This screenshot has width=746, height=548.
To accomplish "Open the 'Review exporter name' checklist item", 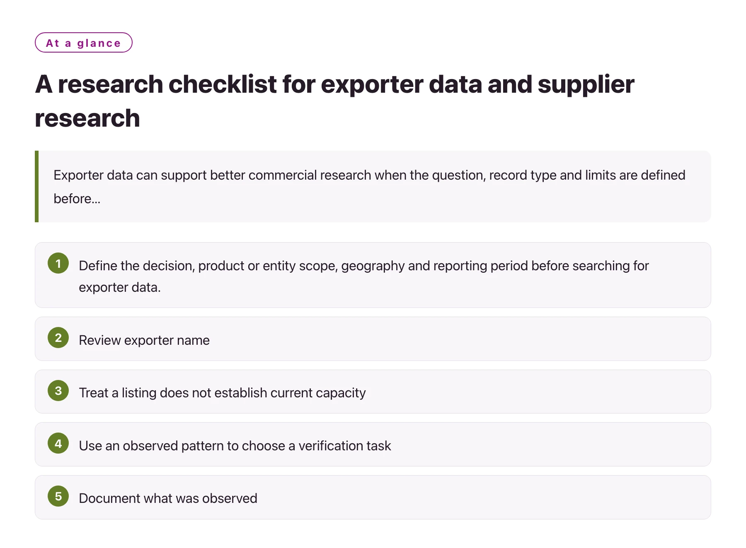I will [373, 339].
